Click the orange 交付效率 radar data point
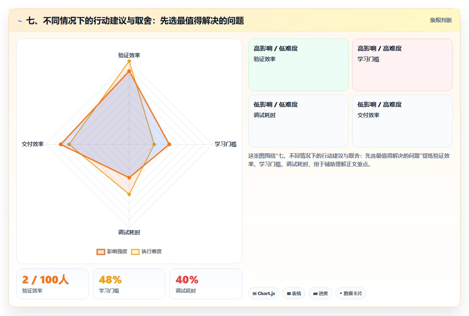Image resolution: width=469 pixels, height=316 pixels. tap(61, 144)
